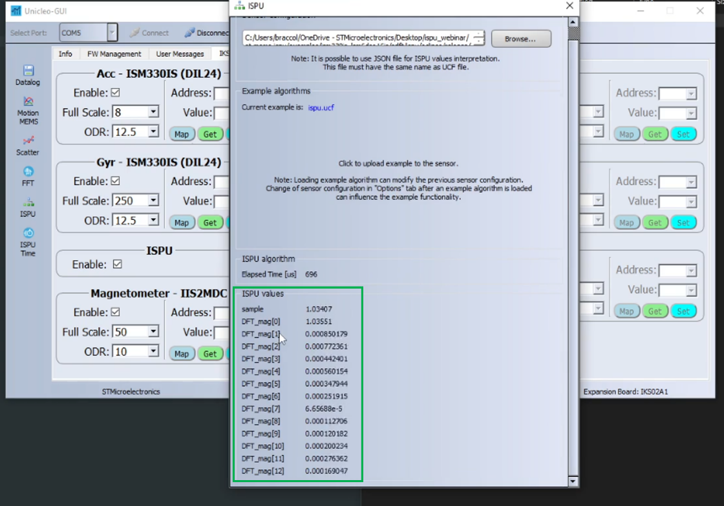Open the Datalog panel
724x506 pixels.
click(27, 73)
